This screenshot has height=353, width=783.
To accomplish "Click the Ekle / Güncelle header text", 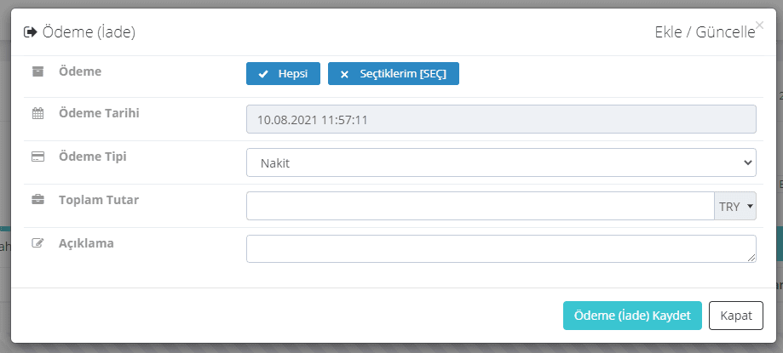I will (705, 32).
